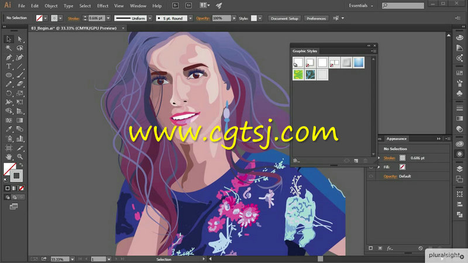
Task: Select the Blend tool
Action: tap(20, 129)
